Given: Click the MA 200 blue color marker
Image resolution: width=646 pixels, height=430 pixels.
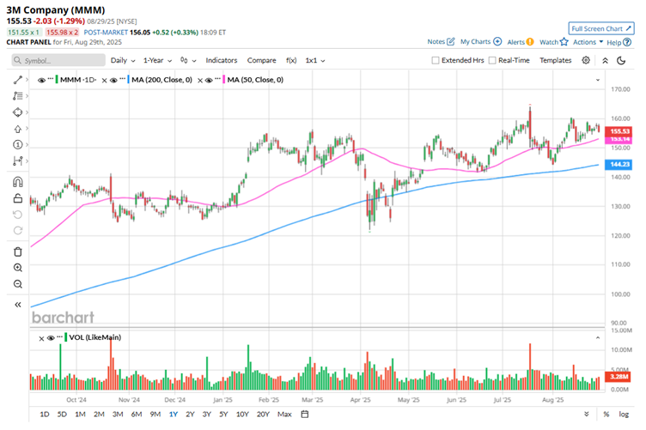Looking at the screenshot, I should (128, 80).
